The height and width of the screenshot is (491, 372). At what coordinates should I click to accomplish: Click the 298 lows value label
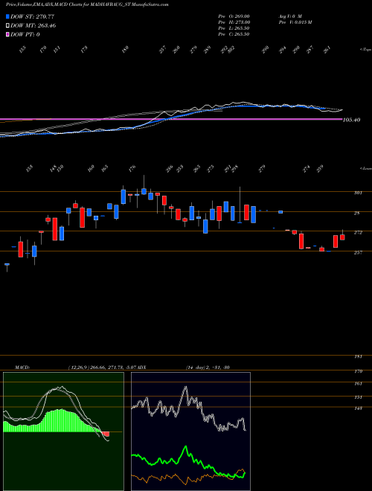[x=234, y=168]
